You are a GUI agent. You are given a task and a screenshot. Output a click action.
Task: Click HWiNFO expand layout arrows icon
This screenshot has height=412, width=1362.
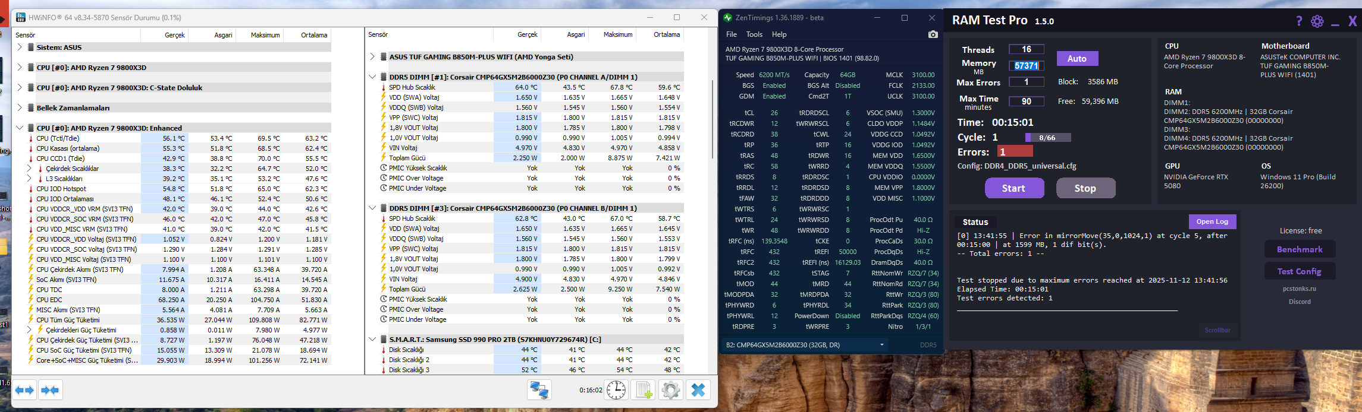tap(24, 390)
